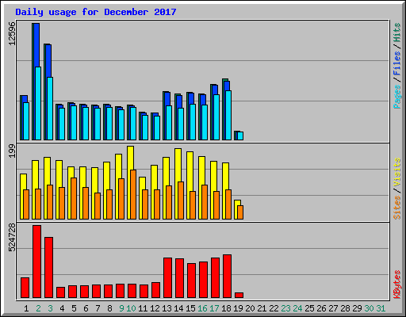Screen dimensions: 406x317
Task: Click day 7 on the date axis
Action: (x=98, y=308)
